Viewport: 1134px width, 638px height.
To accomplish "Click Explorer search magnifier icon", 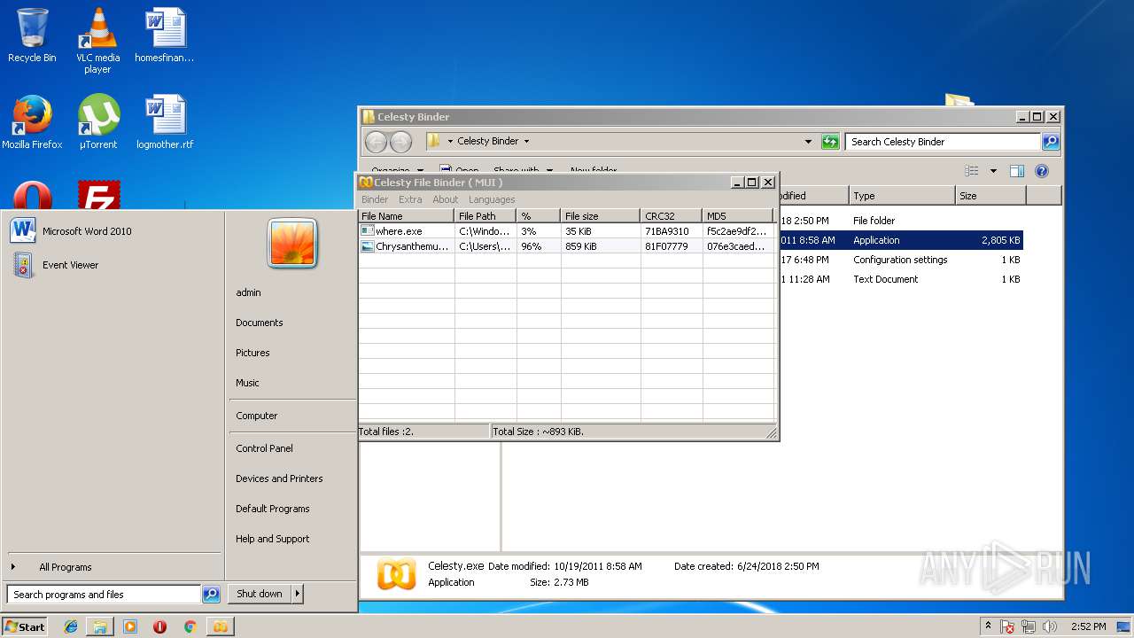I will point(1050,142).
